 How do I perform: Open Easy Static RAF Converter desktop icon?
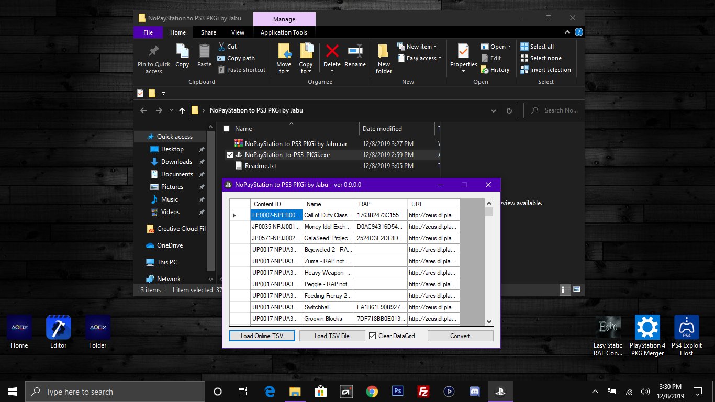pyautogui.click(x=608, y=336)
